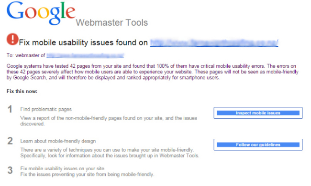Click the Follow our guidelines button
This screenshot has width=311, height=186.
(x=258, y=145)
